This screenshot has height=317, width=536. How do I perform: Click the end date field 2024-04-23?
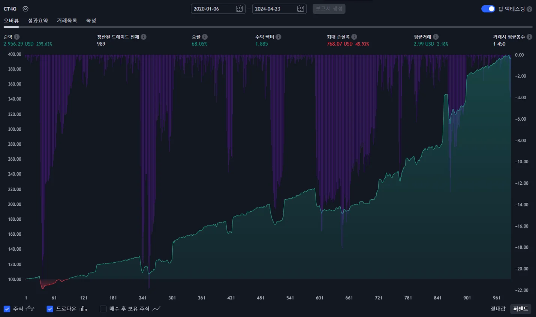coord(279,9)
